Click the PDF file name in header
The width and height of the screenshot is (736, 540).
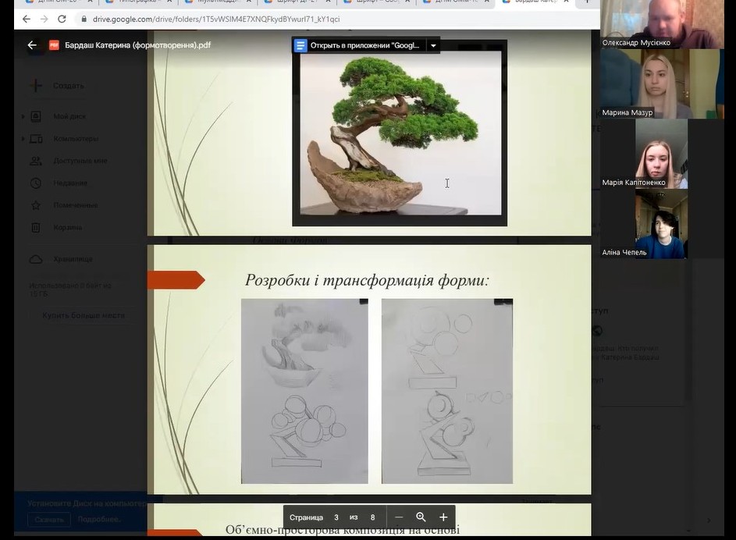coord(139,45)
